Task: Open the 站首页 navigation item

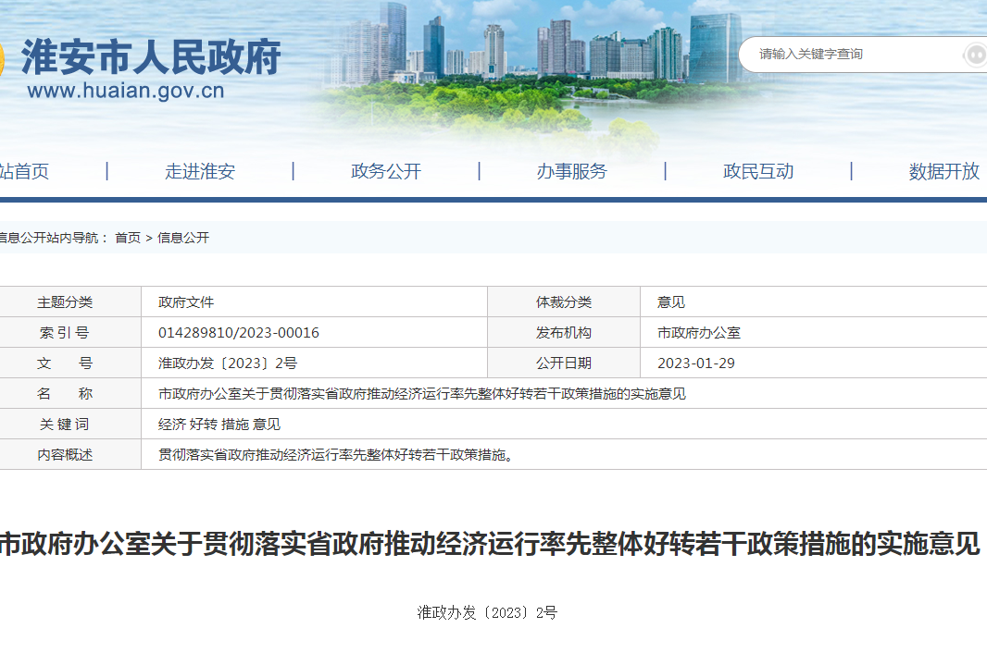Action: pyautogui.click(x=24, y=171)
